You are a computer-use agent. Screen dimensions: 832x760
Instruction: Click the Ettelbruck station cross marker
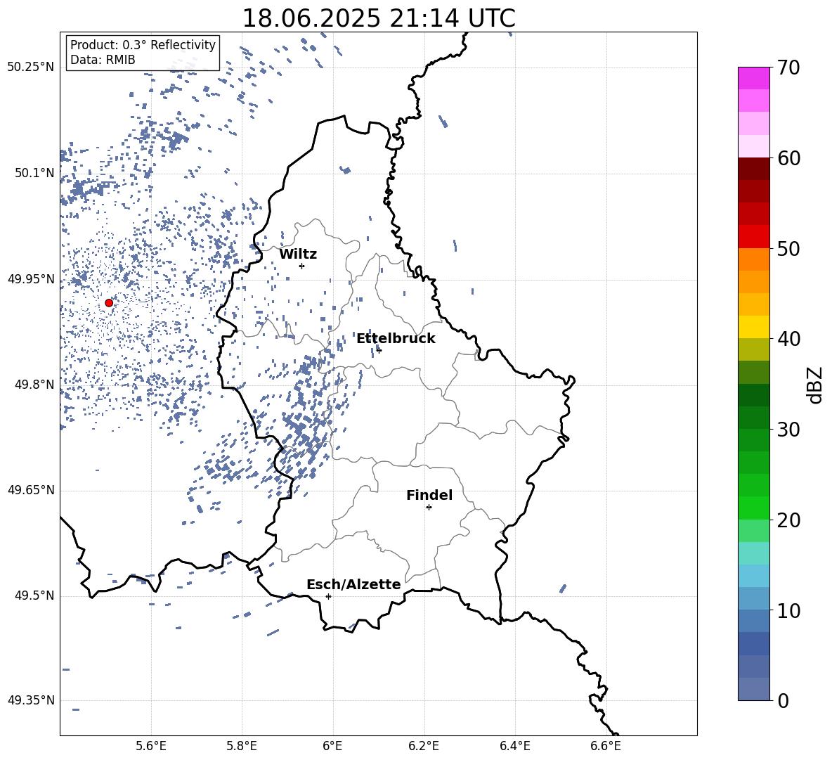379,350
